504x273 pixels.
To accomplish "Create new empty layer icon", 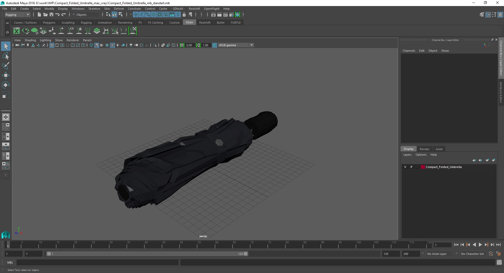I will tap(487, 160).
